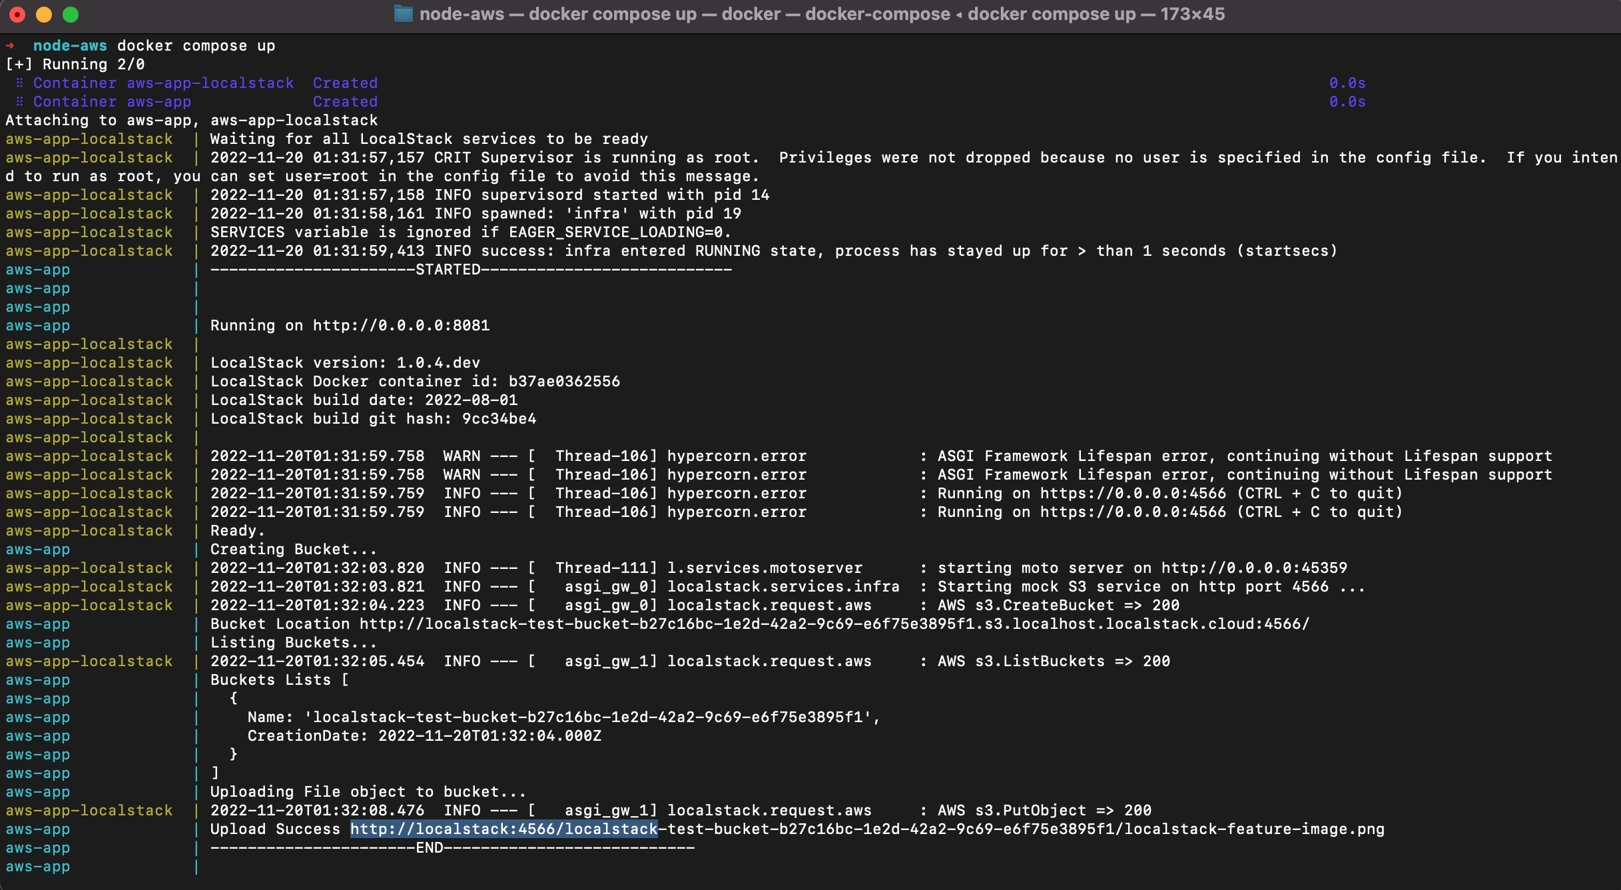Click the Ready. status line
This screenshot has height=890, width=1621.
(x=238, y=530)
